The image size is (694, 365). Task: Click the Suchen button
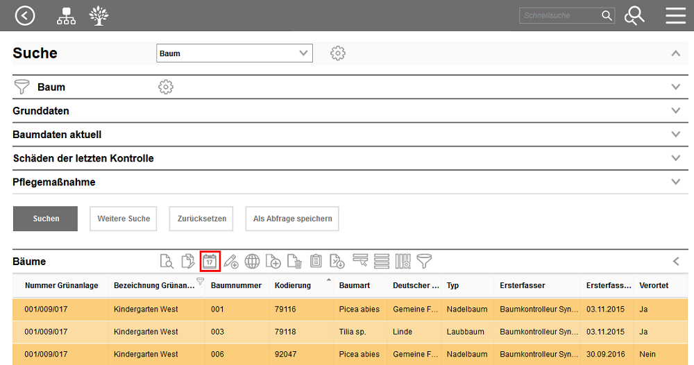click(x=46, y=219)
